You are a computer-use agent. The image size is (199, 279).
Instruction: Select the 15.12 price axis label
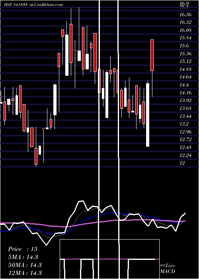pos(185,61)
